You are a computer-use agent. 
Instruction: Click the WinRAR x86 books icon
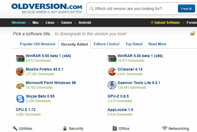pos(112,58)
